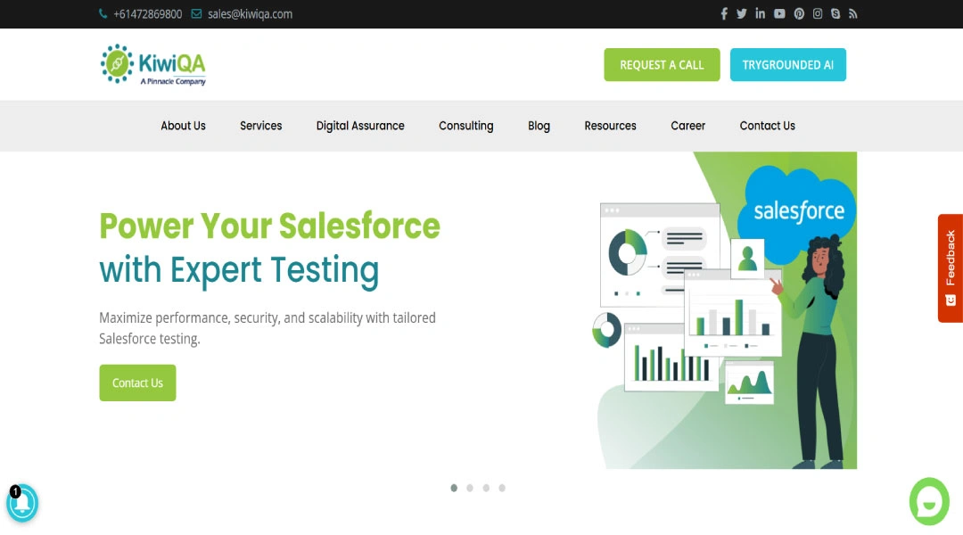Open the About Us menu

coord(183,126)
